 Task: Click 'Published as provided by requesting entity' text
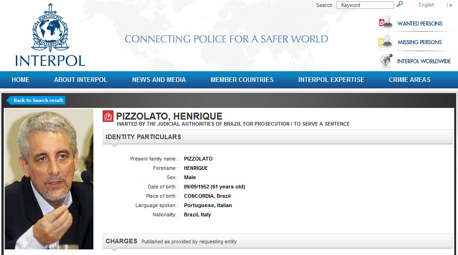(x=189, y=242)
